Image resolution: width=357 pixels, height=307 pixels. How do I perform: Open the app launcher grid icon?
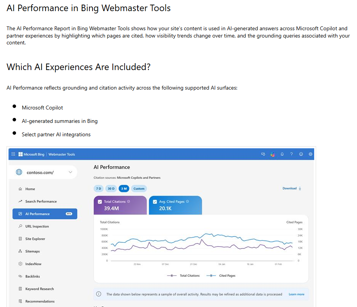point(13,154)
